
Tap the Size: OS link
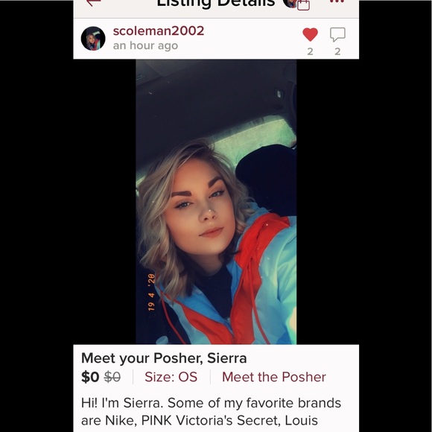(171, 377)
